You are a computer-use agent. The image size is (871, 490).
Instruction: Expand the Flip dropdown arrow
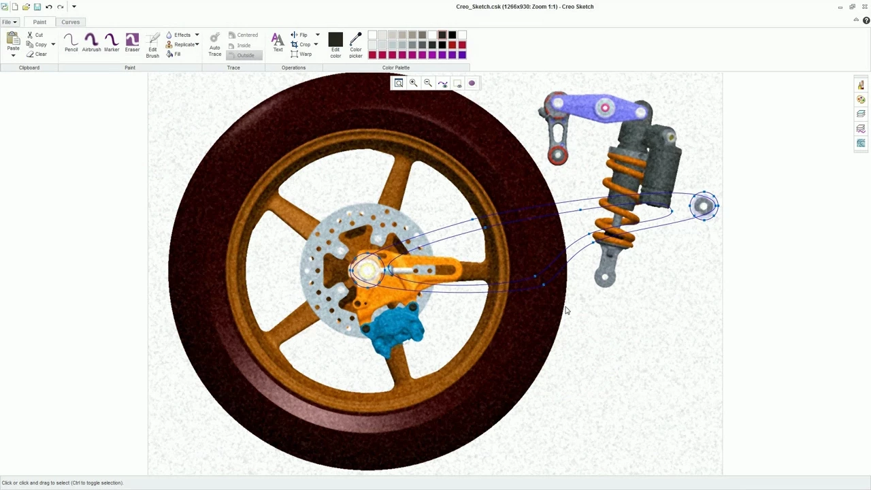317,35
